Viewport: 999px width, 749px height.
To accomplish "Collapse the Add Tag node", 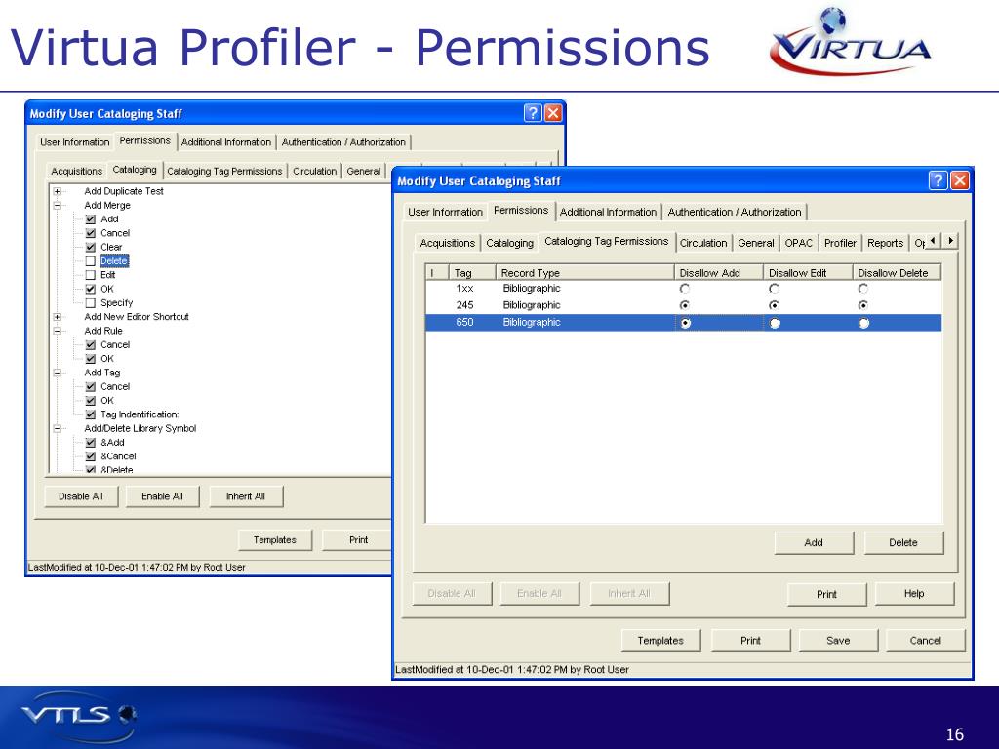I will click(x=58, y=373).
